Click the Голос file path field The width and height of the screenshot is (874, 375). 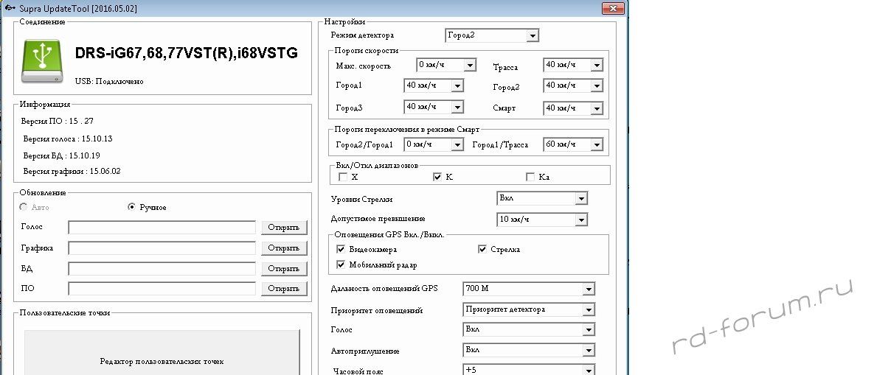pyautogui.click(x=162, y=228)
